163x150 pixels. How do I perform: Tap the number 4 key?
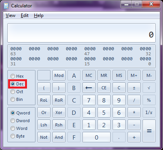click(89, 112)
